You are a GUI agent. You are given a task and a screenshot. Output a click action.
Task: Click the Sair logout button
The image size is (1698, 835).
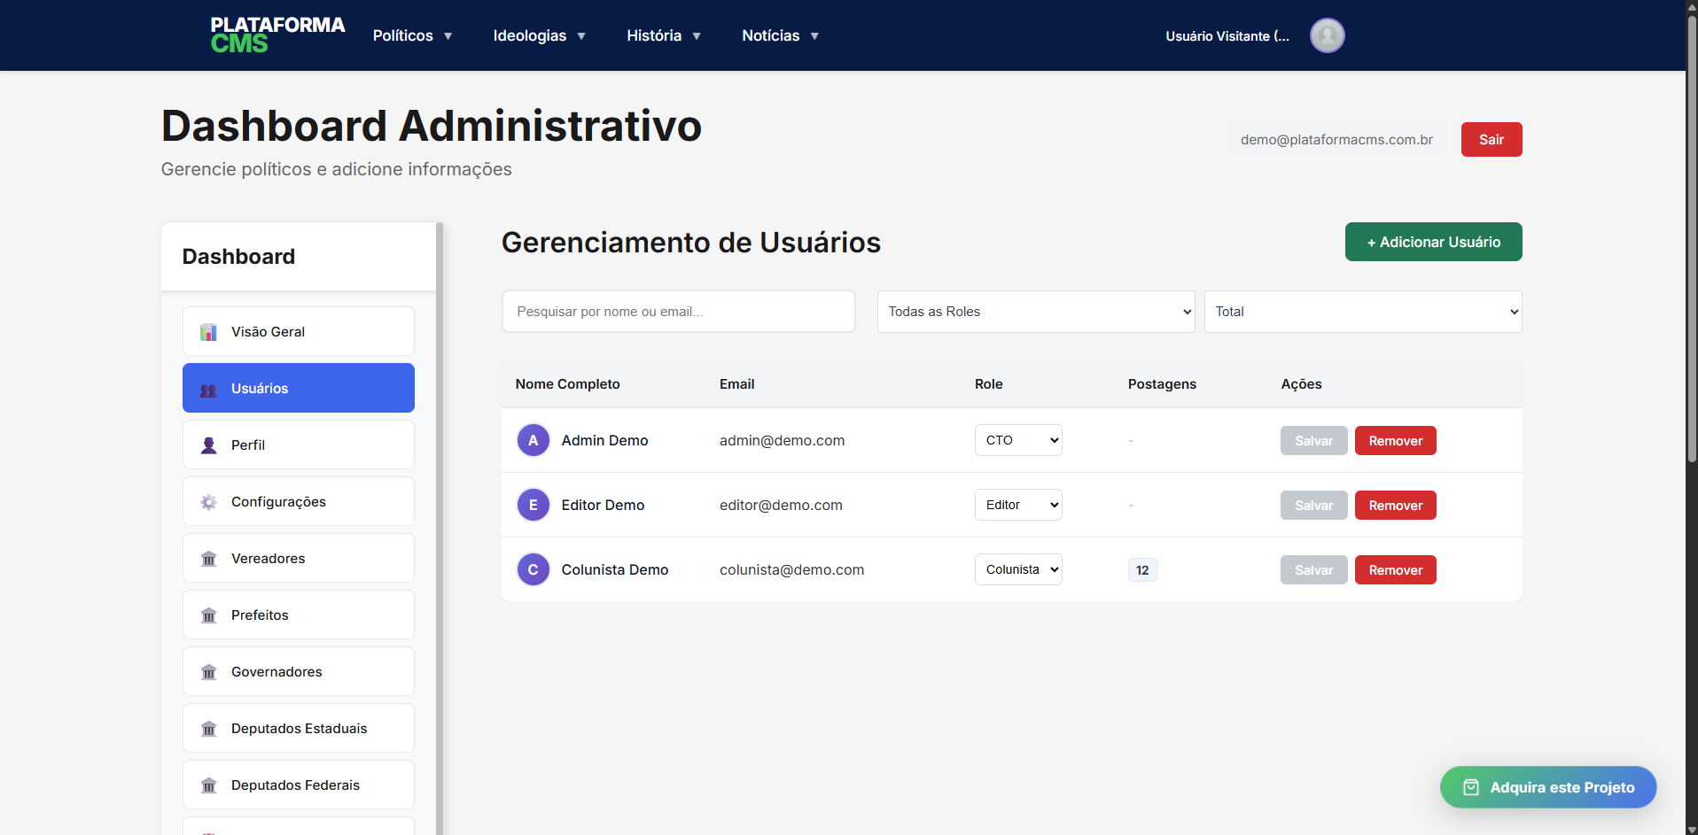1491,139
